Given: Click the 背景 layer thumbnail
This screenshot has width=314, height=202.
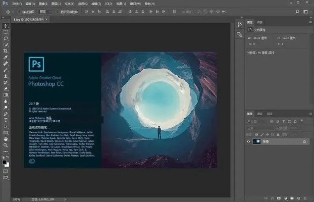Looking at the screenshot, I should [x=256, y=142].
